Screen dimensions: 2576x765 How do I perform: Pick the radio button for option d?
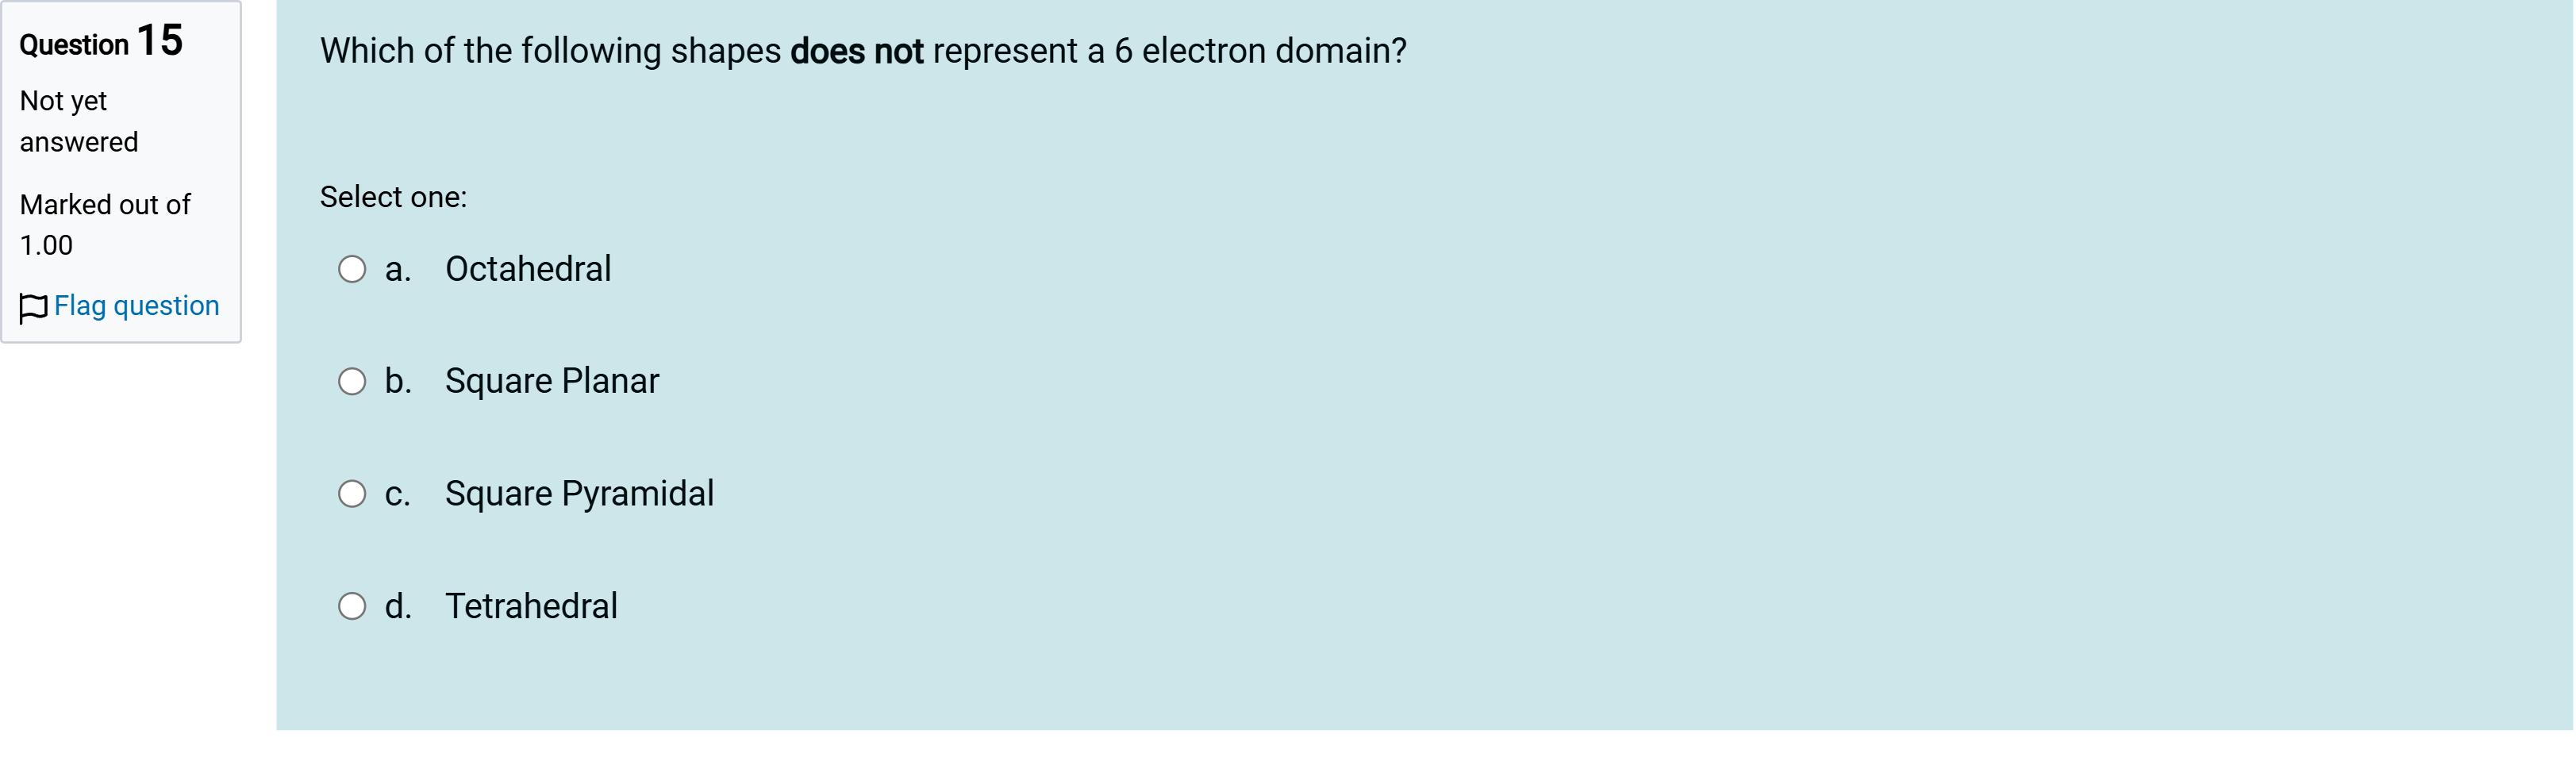point(352,606)
